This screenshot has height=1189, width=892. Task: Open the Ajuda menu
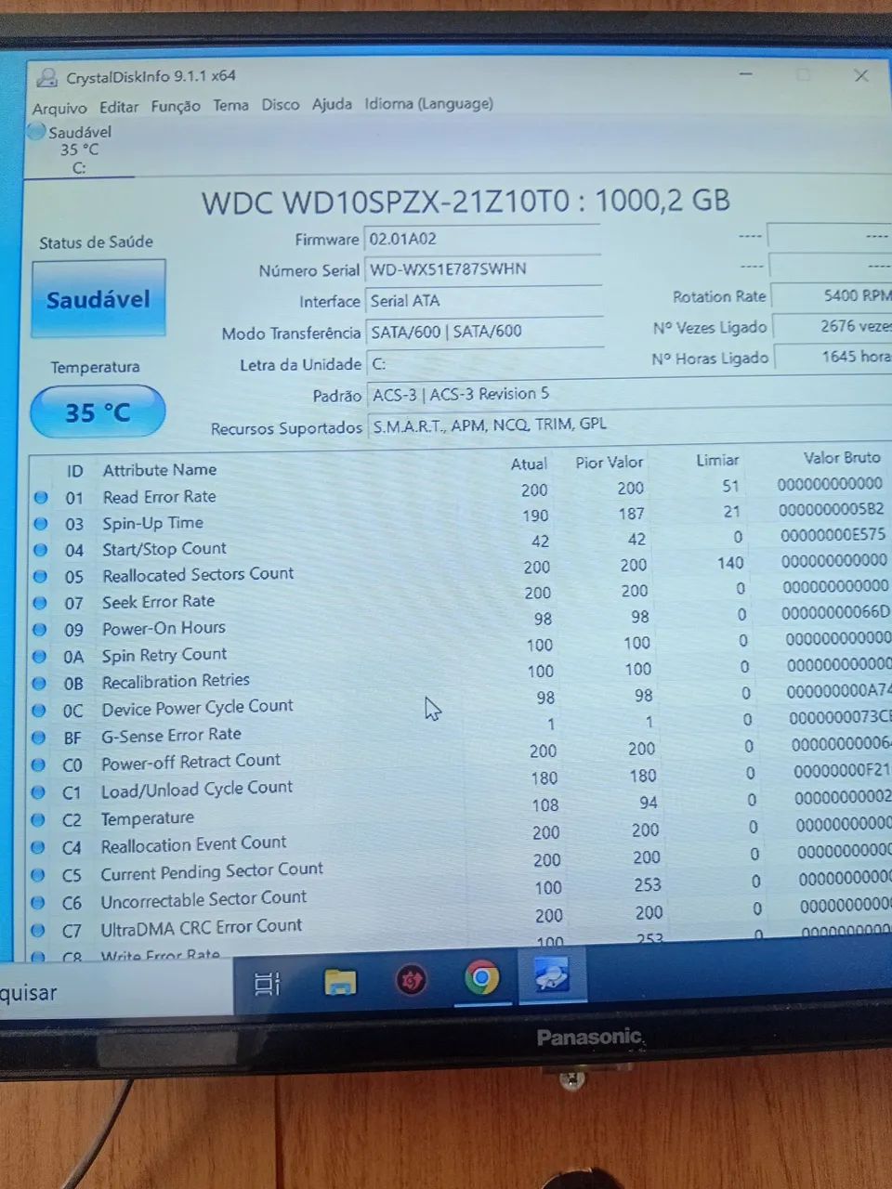pos(332,104)
